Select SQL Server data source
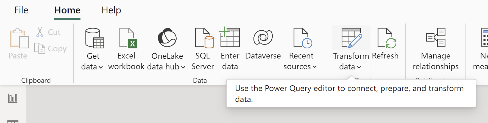The width and height of the screenshot is (488, 123). point(203,38)
